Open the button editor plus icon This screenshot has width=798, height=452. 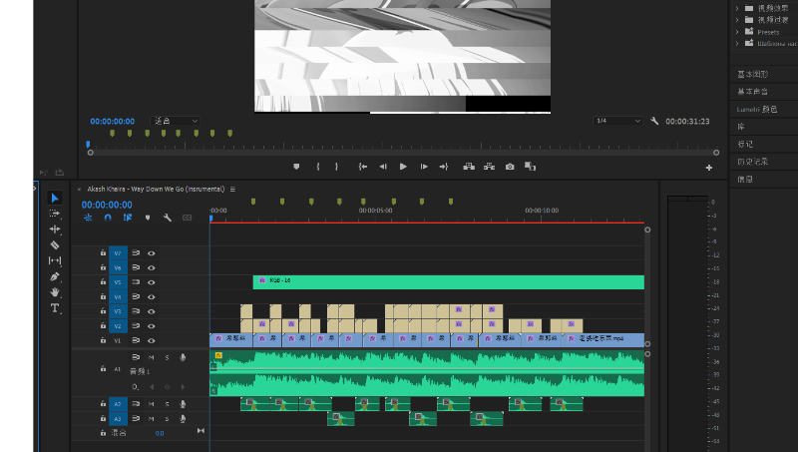(x=709, y=168)
